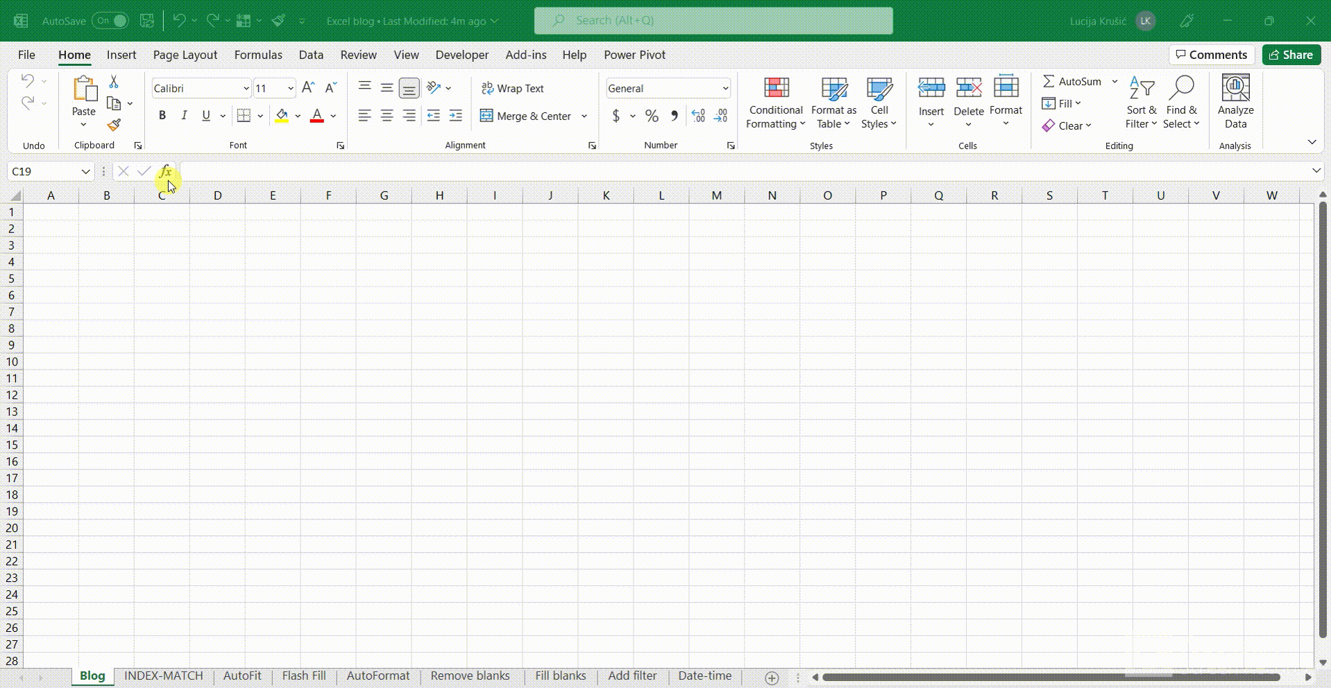The image size is (1331, 688).
Task: Expand the Name Box dropdown arrow
Action: 85,171
